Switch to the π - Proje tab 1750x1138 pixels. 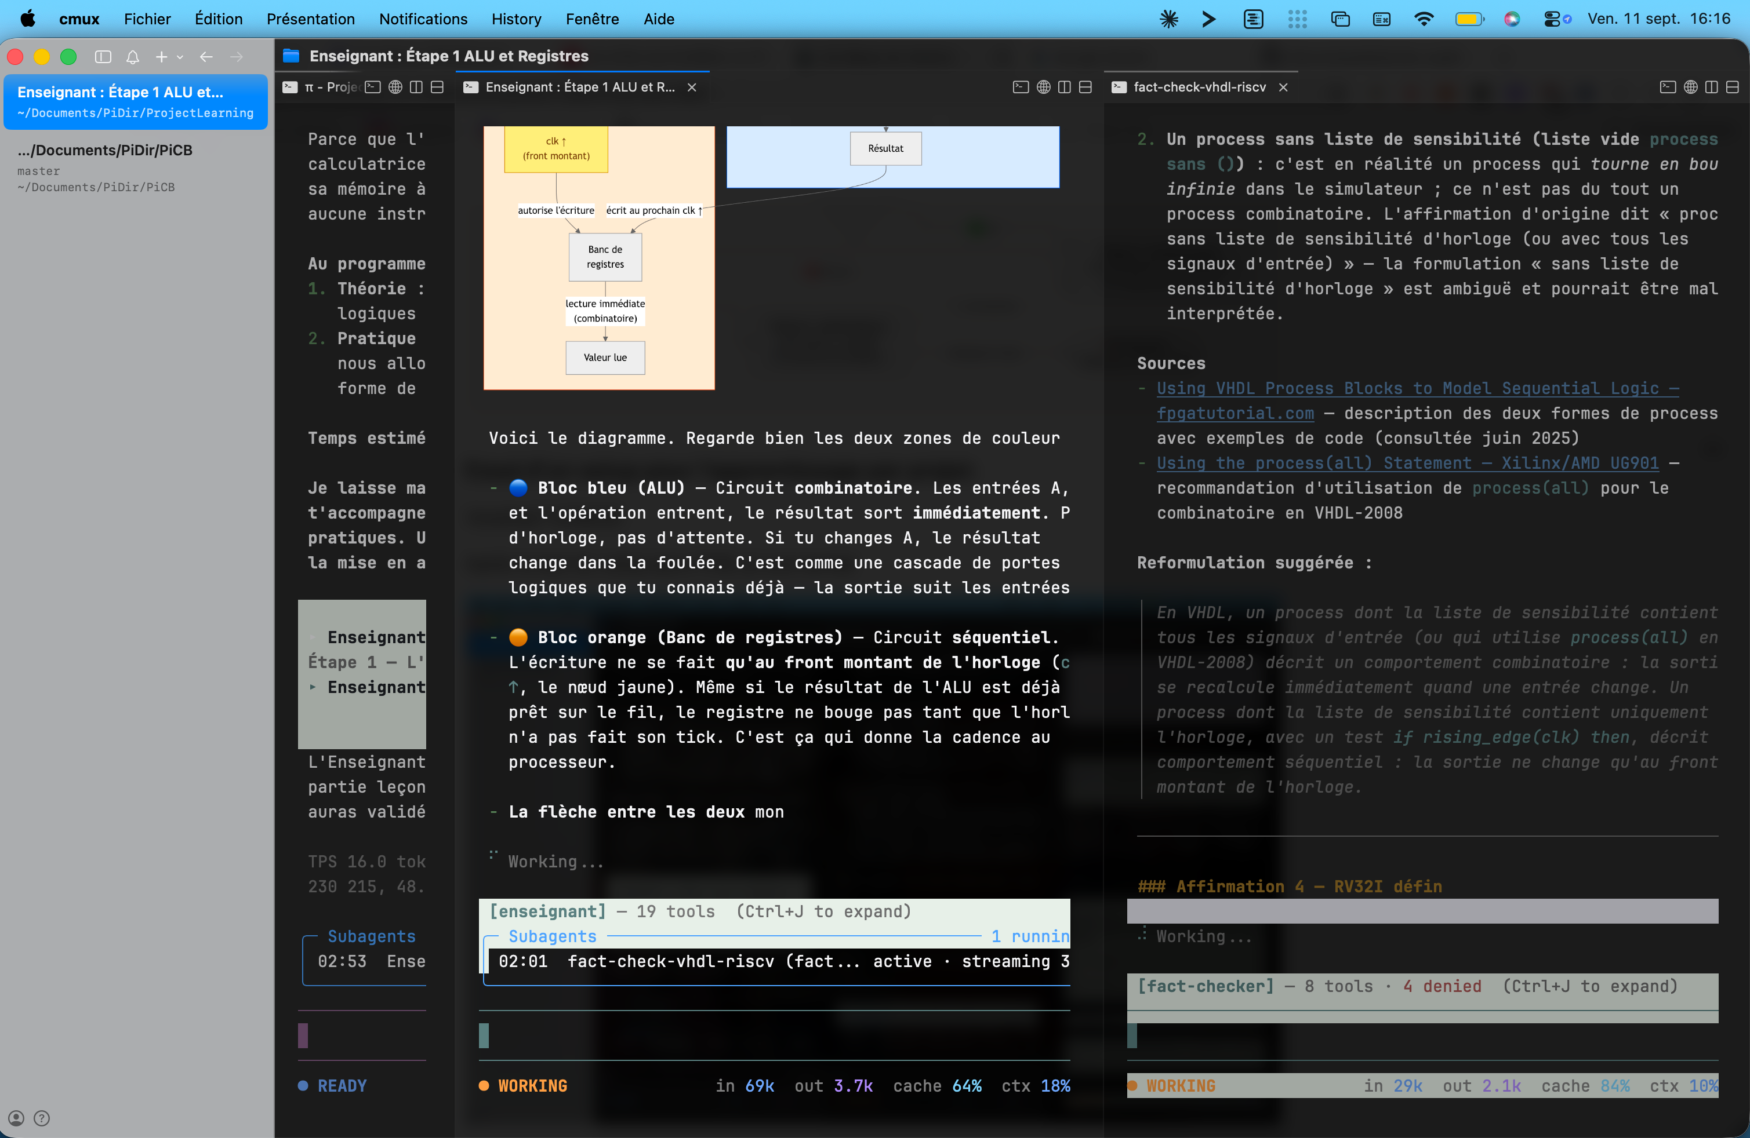321,87
